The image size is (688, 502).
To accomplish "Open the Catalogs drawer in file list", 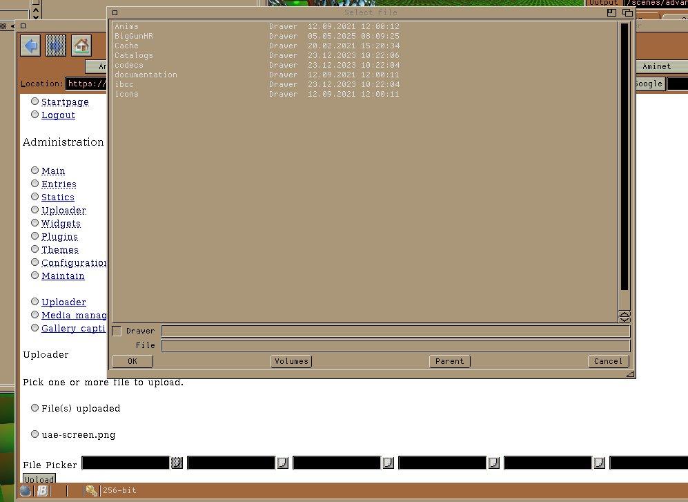I will coord(134,55).
